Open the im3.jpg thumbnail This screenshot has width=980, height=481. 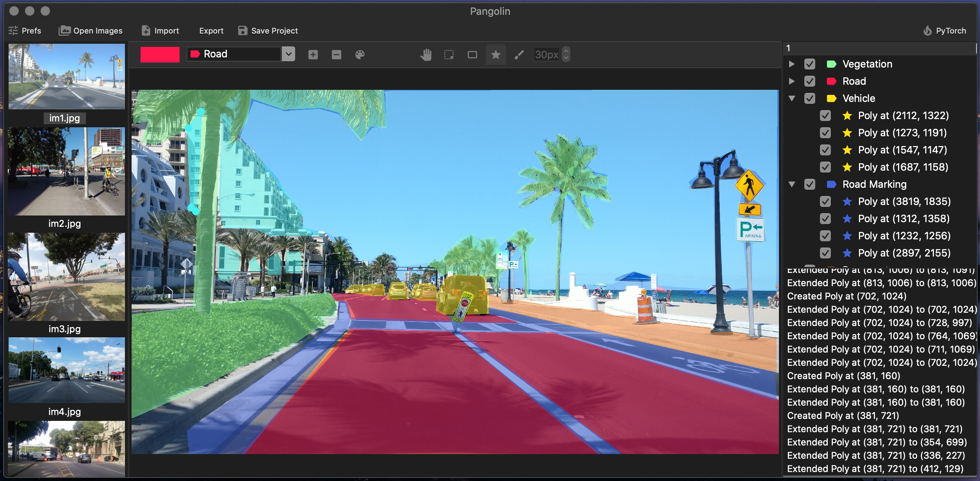pos(66,277)
